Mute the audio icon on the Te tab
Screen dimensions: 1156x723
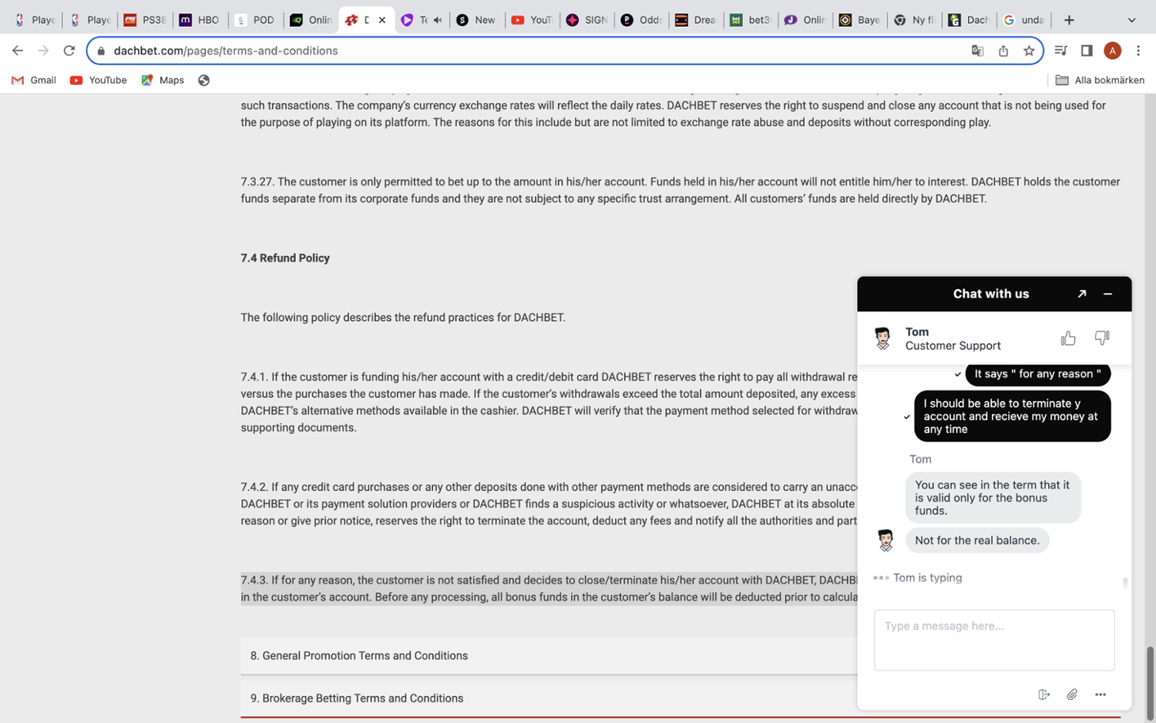coord(438,20)
